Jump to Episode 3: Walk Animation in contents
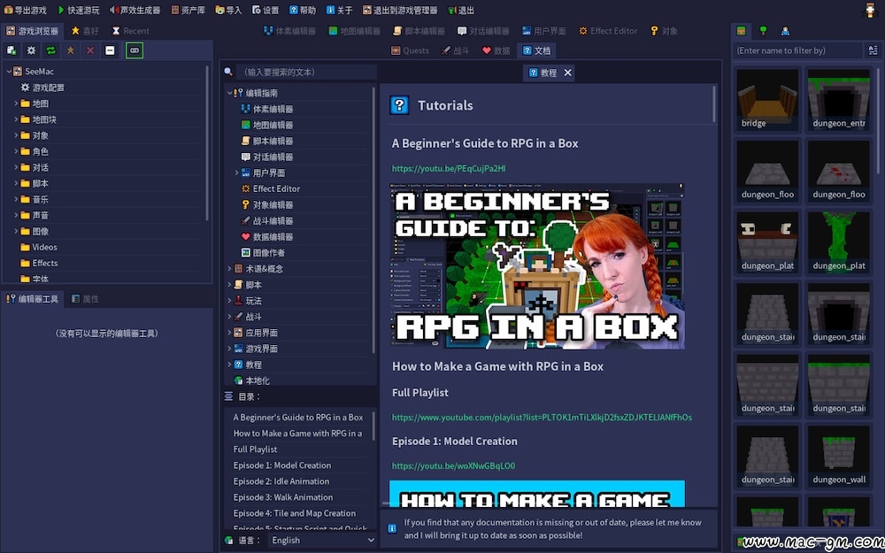The image size is (885, 553). [x=283, y=497]
